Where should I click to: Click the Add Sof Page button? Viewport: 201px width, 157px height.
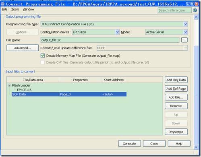[176, 89]
